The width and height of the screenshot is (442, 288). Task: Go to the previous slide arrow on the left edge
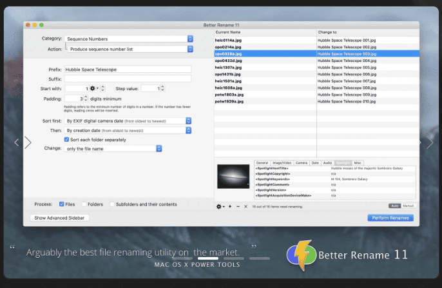[17, 142]
